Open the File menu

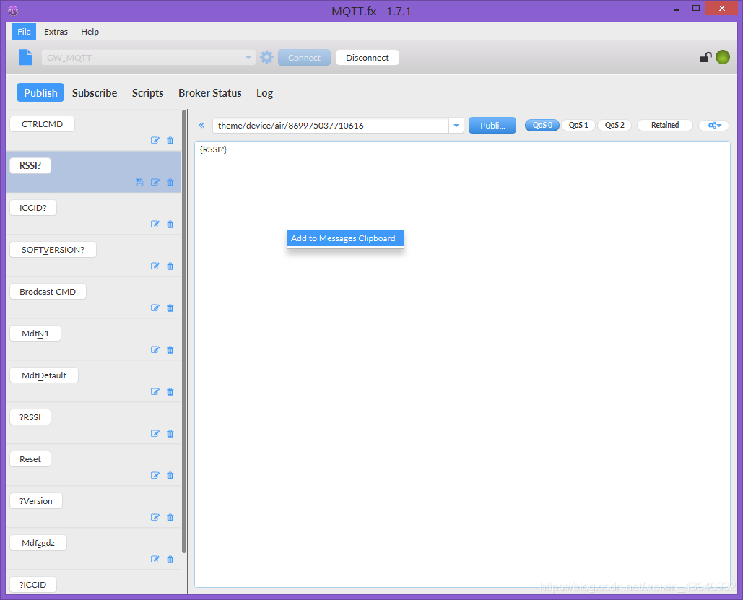[24, 32]
